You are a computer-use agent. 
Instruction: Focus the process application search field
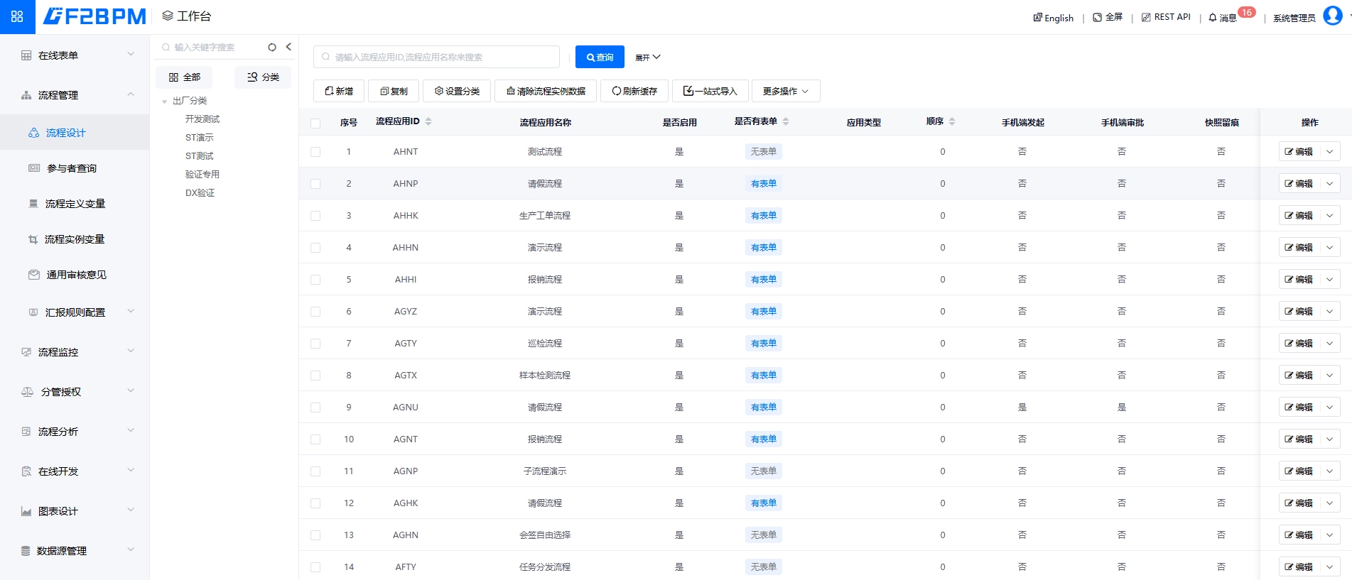tap(436, 57)
